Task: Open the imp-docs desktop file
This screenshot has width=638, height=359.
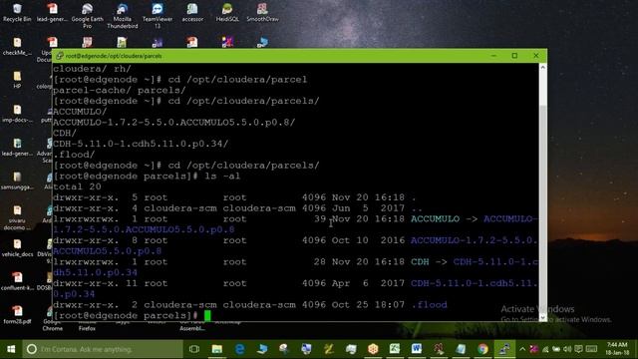Action: click(x=17, y=114)
